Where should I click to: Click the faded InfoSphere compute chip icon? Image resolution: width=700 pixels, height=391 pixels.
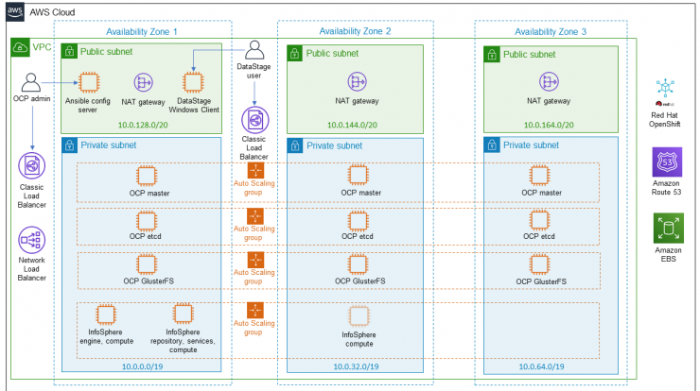pos(359,316)
